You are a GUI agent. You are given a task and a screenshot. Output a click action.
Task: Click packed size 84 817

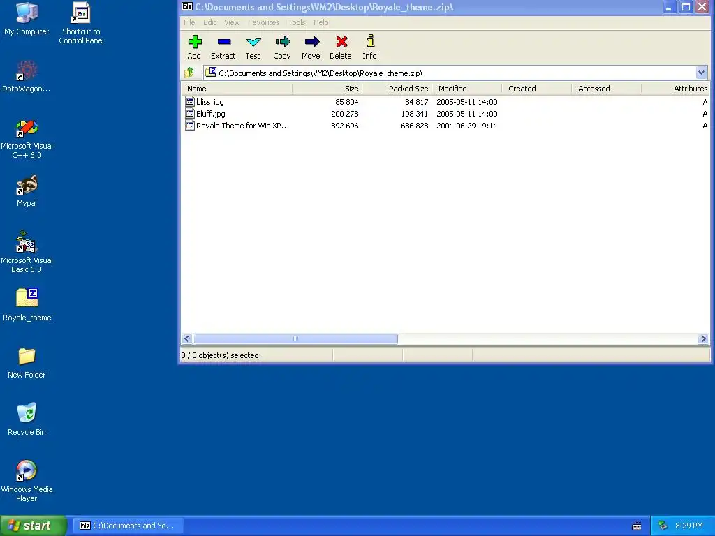coord(416,102)
